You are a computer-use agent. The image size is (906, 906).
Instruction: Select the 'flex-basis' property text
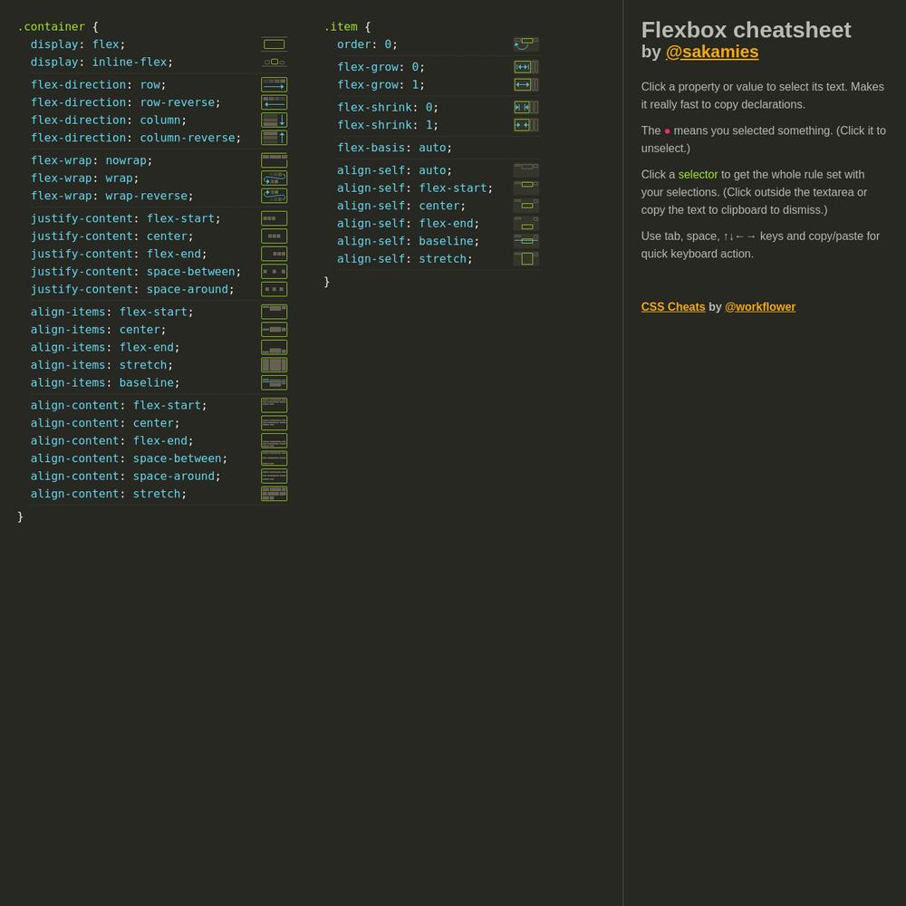(x=371, y=148)
